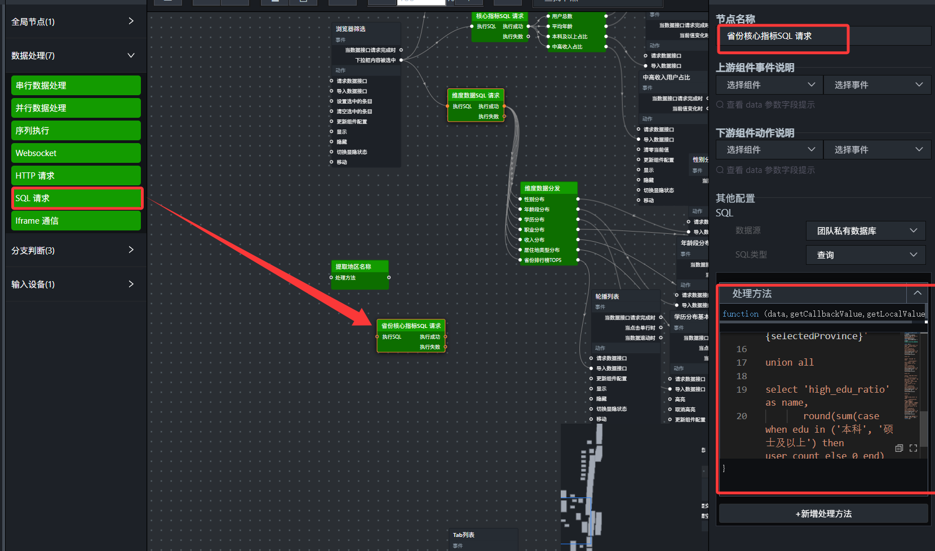Select the 串行数据处理 node type

tap(76, 86)
